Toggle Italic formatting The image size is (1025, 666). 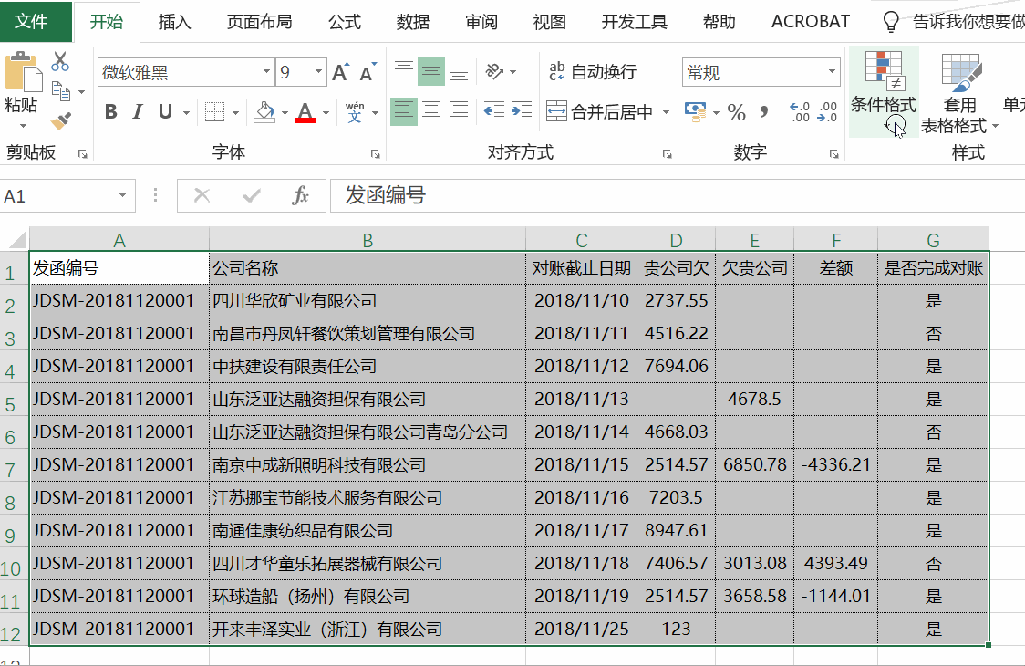tap(138, 112)
